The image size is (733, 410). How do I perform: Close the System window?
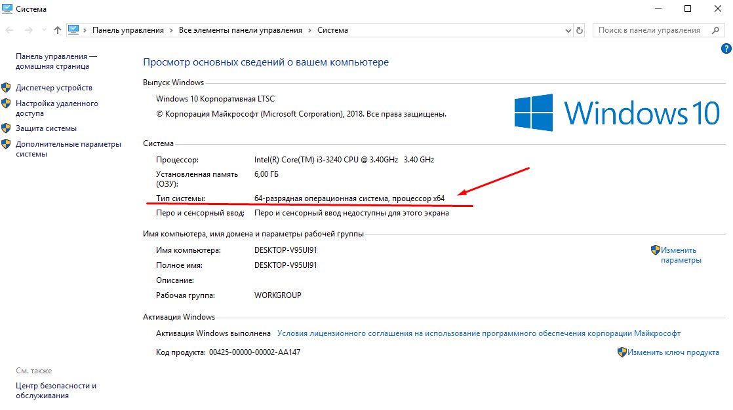pyautogui.click(x=717, y=9)
